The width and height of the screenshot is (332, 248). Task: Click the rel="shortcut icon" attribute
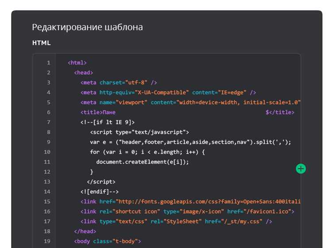pyautogui.click(x=130, y=211)
